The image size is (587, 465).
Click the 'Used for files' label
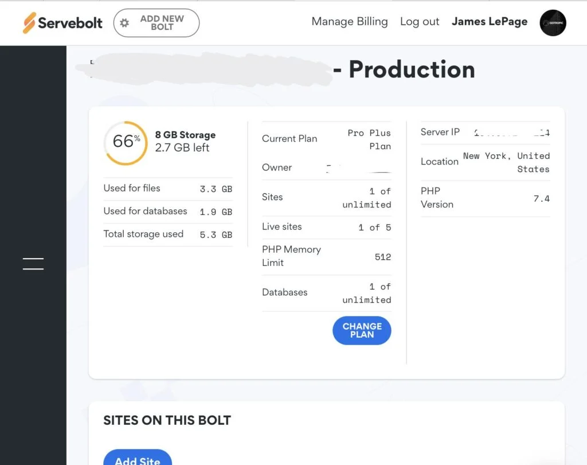(132, 188)
